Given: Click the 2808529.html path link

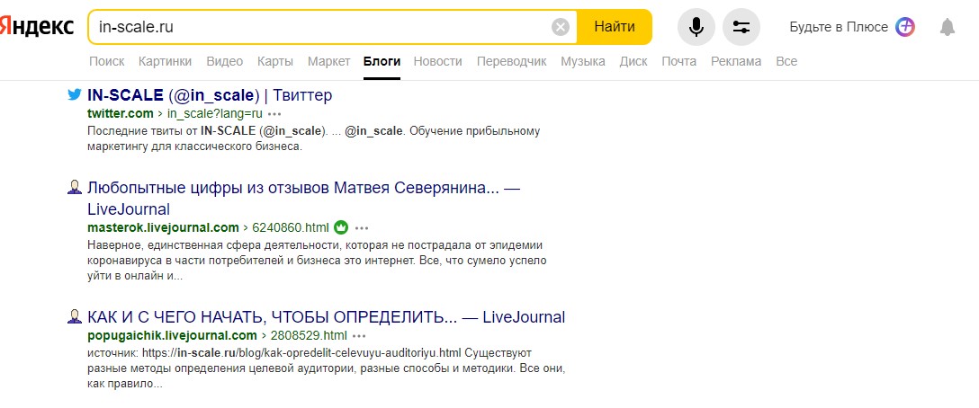Looking at the screenshot, I should point(309,335).
